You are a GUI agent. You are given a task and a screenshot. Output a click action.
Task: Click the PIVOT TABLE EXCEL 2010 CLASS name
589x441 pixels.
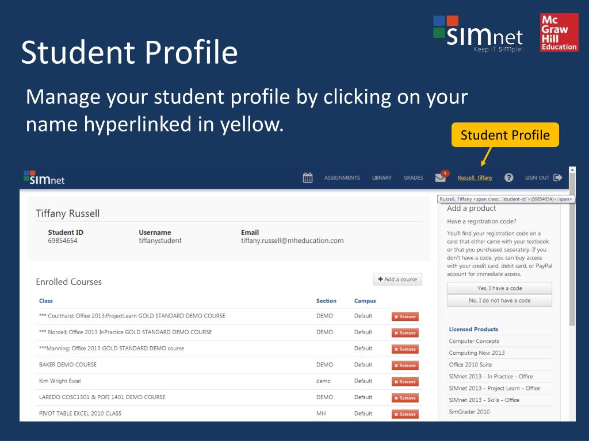tap(80, 413)
